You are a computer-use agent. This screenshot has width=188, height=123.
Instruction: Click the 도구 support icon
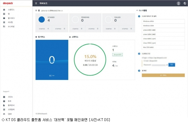(x=4, y=101)
